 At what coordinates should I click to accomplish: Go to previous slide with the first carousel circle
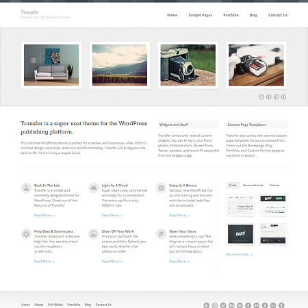[261, 97]
